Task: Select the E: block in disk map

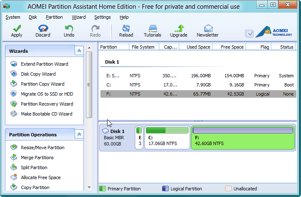Action: [x=139, y=138]
